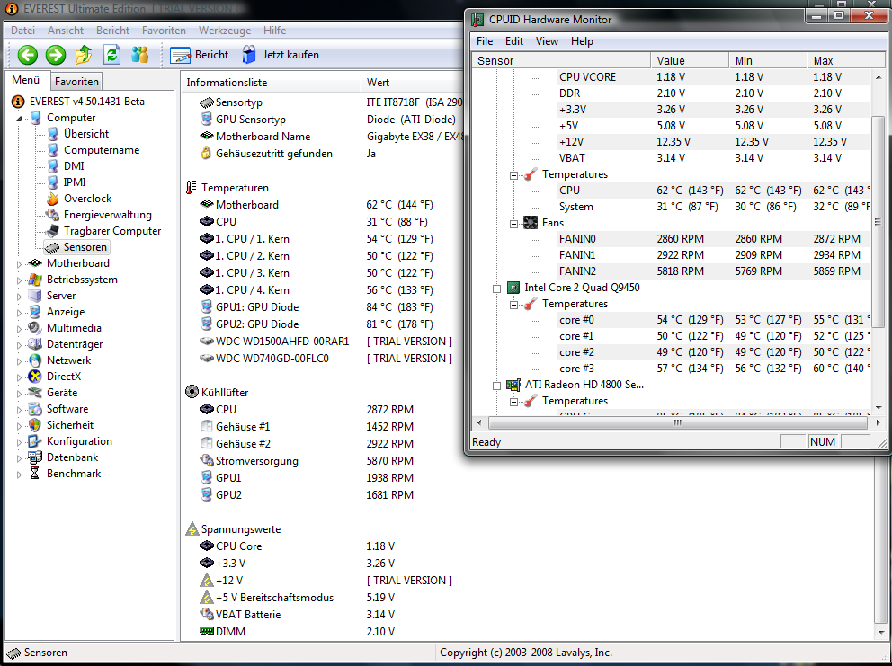This screenshot has width=892, height=666.
Task: Expand the Server tree node
Action: coord(19,297)
